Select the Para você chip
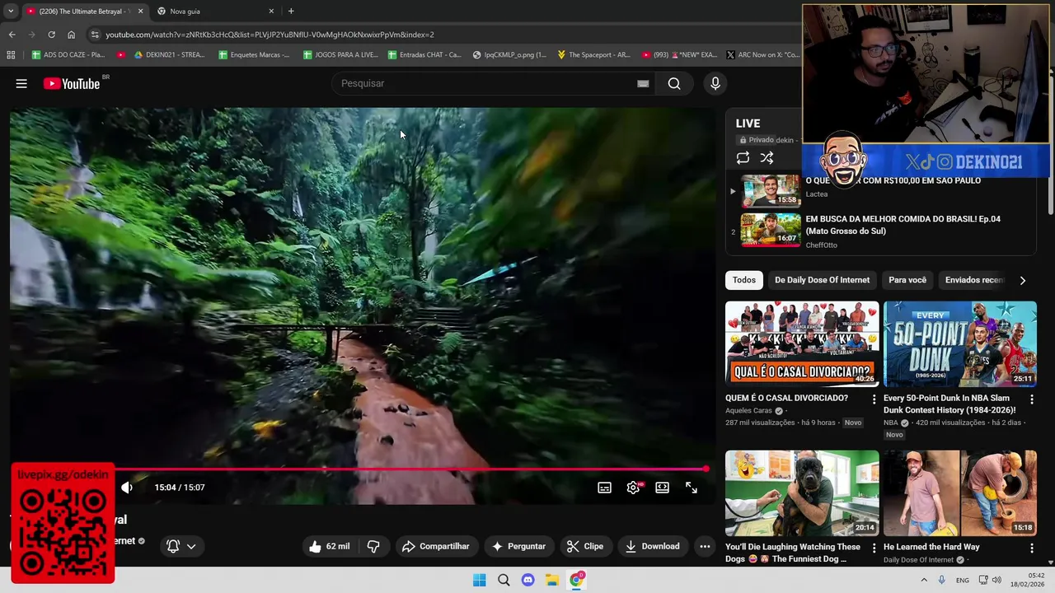1055x593 pixels. coord(907,280)
